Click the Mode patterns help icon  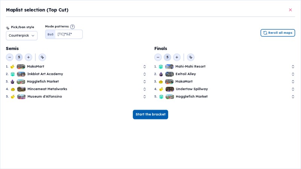point(72,27)
